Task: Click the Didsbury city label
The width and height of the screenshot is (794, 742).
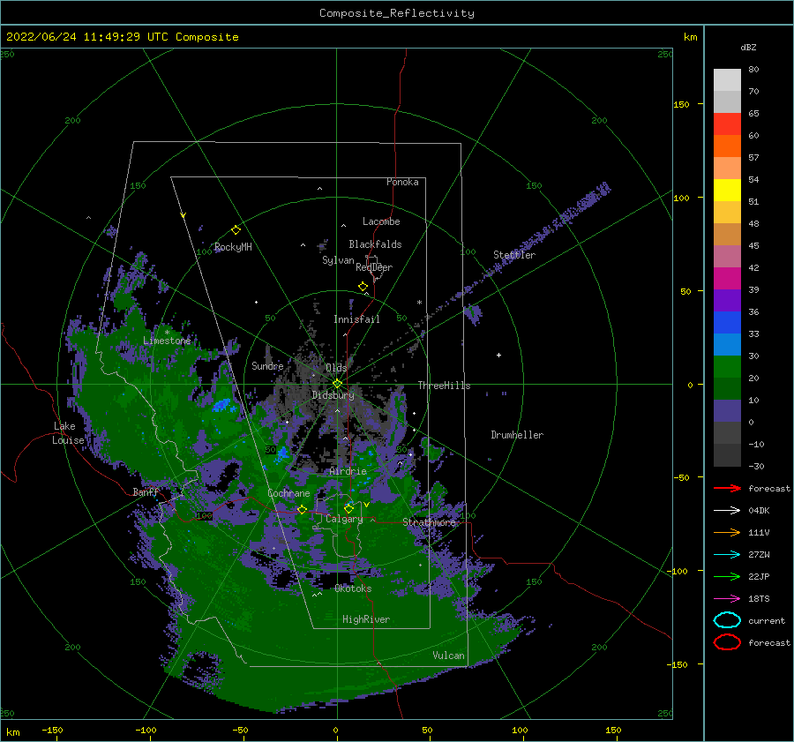Action: 333,395
